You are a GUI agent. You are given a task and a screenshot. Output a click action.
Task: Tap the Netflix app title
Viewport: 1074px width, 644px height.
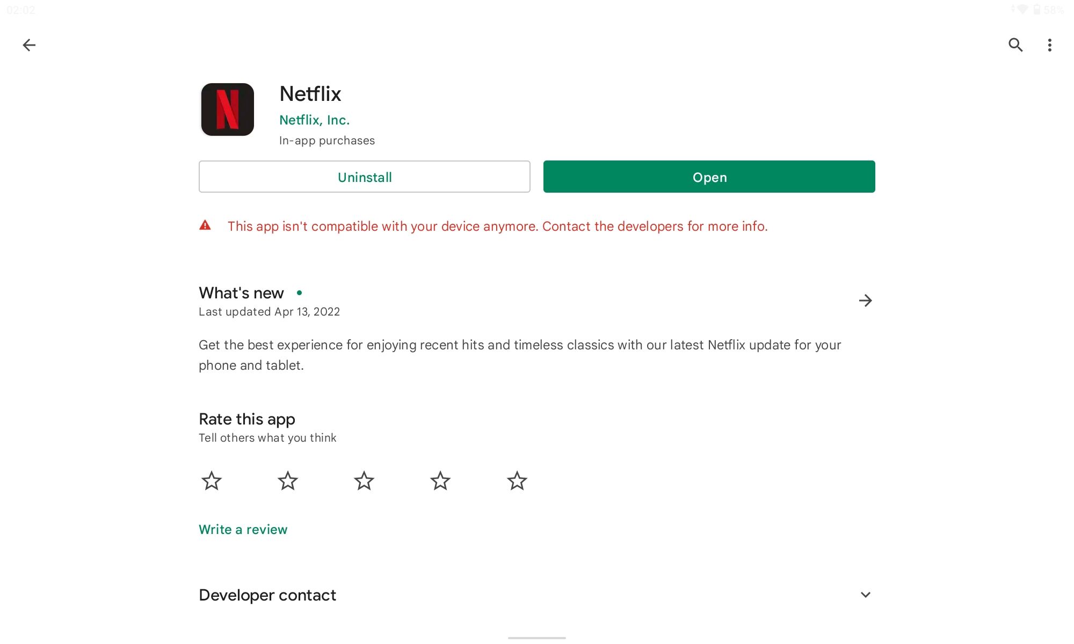[310, 94]
